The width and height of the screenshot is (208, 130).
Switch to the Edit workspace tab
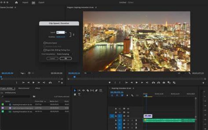[x=34, y=2]
